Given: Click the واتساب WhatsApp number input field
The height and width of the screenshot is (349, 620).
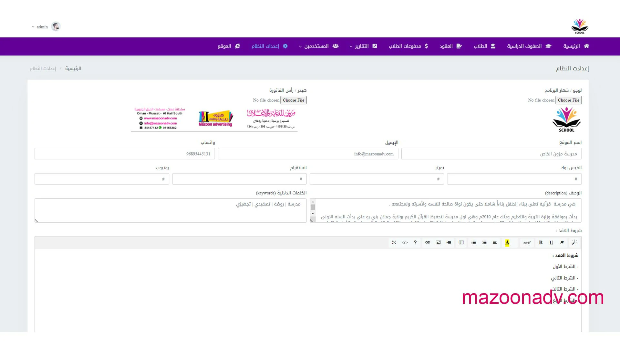Looking at the screenshot, I should pyautogui.click(x=125, y=154).
